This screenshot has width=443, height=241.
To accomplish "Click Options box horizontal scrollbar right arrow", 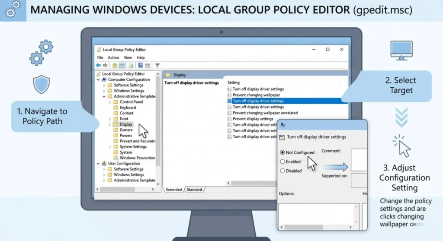I will click(350, 227).
